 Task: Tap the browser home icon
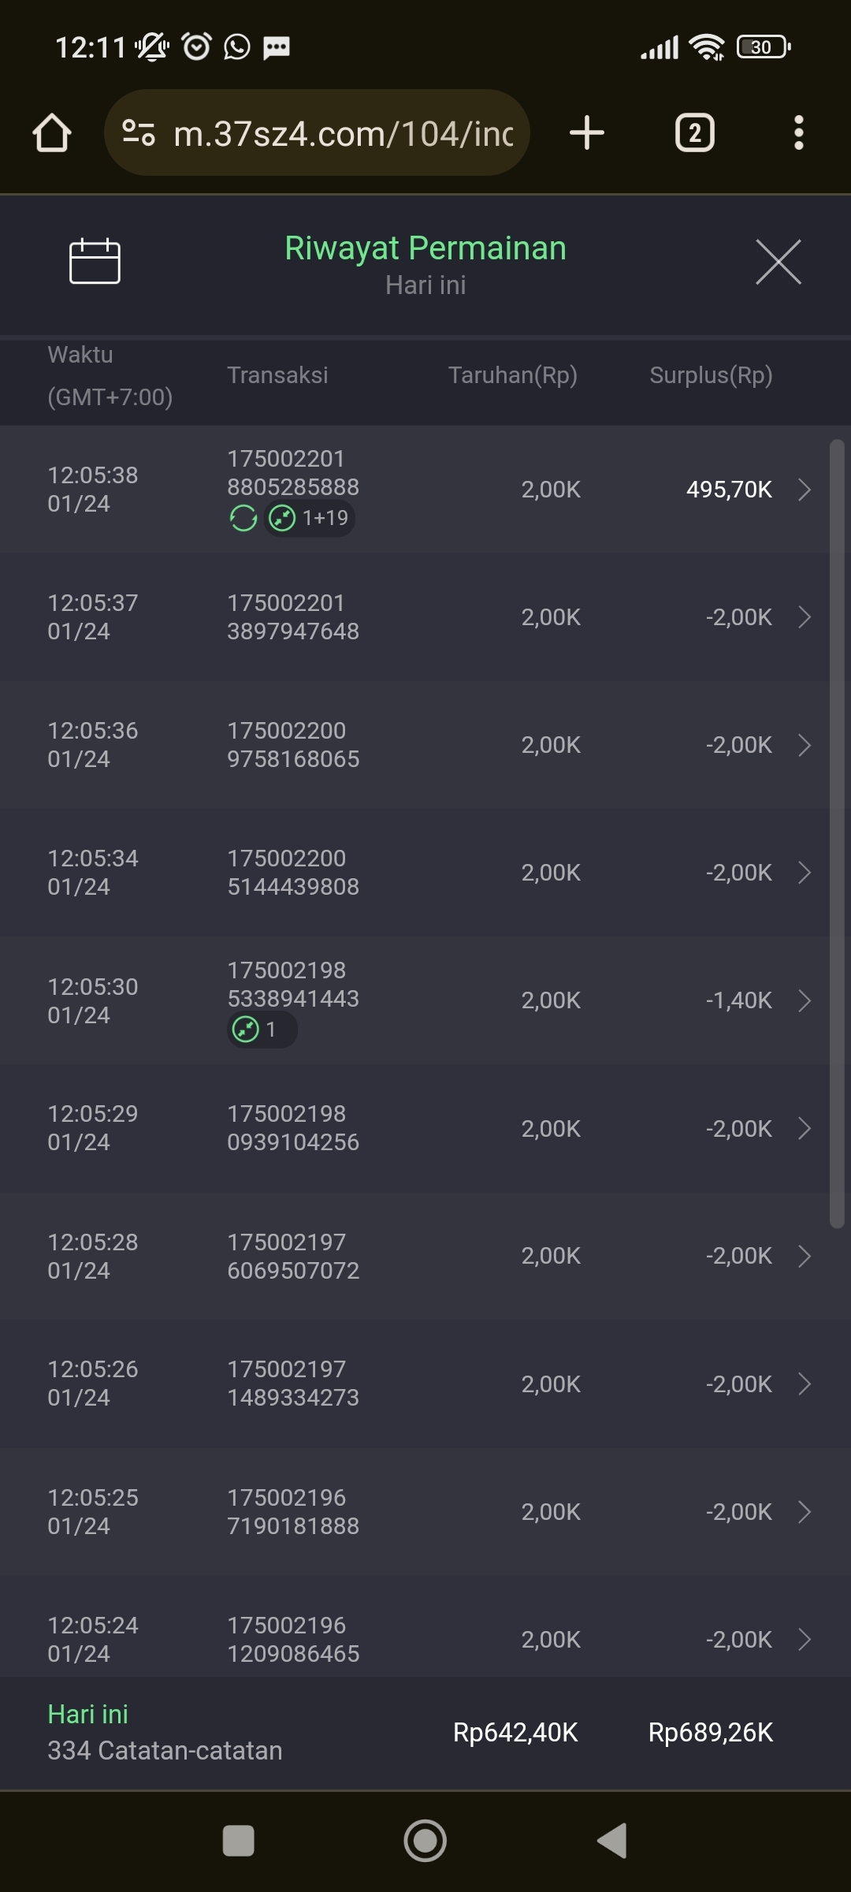click(x=52, y=132)
